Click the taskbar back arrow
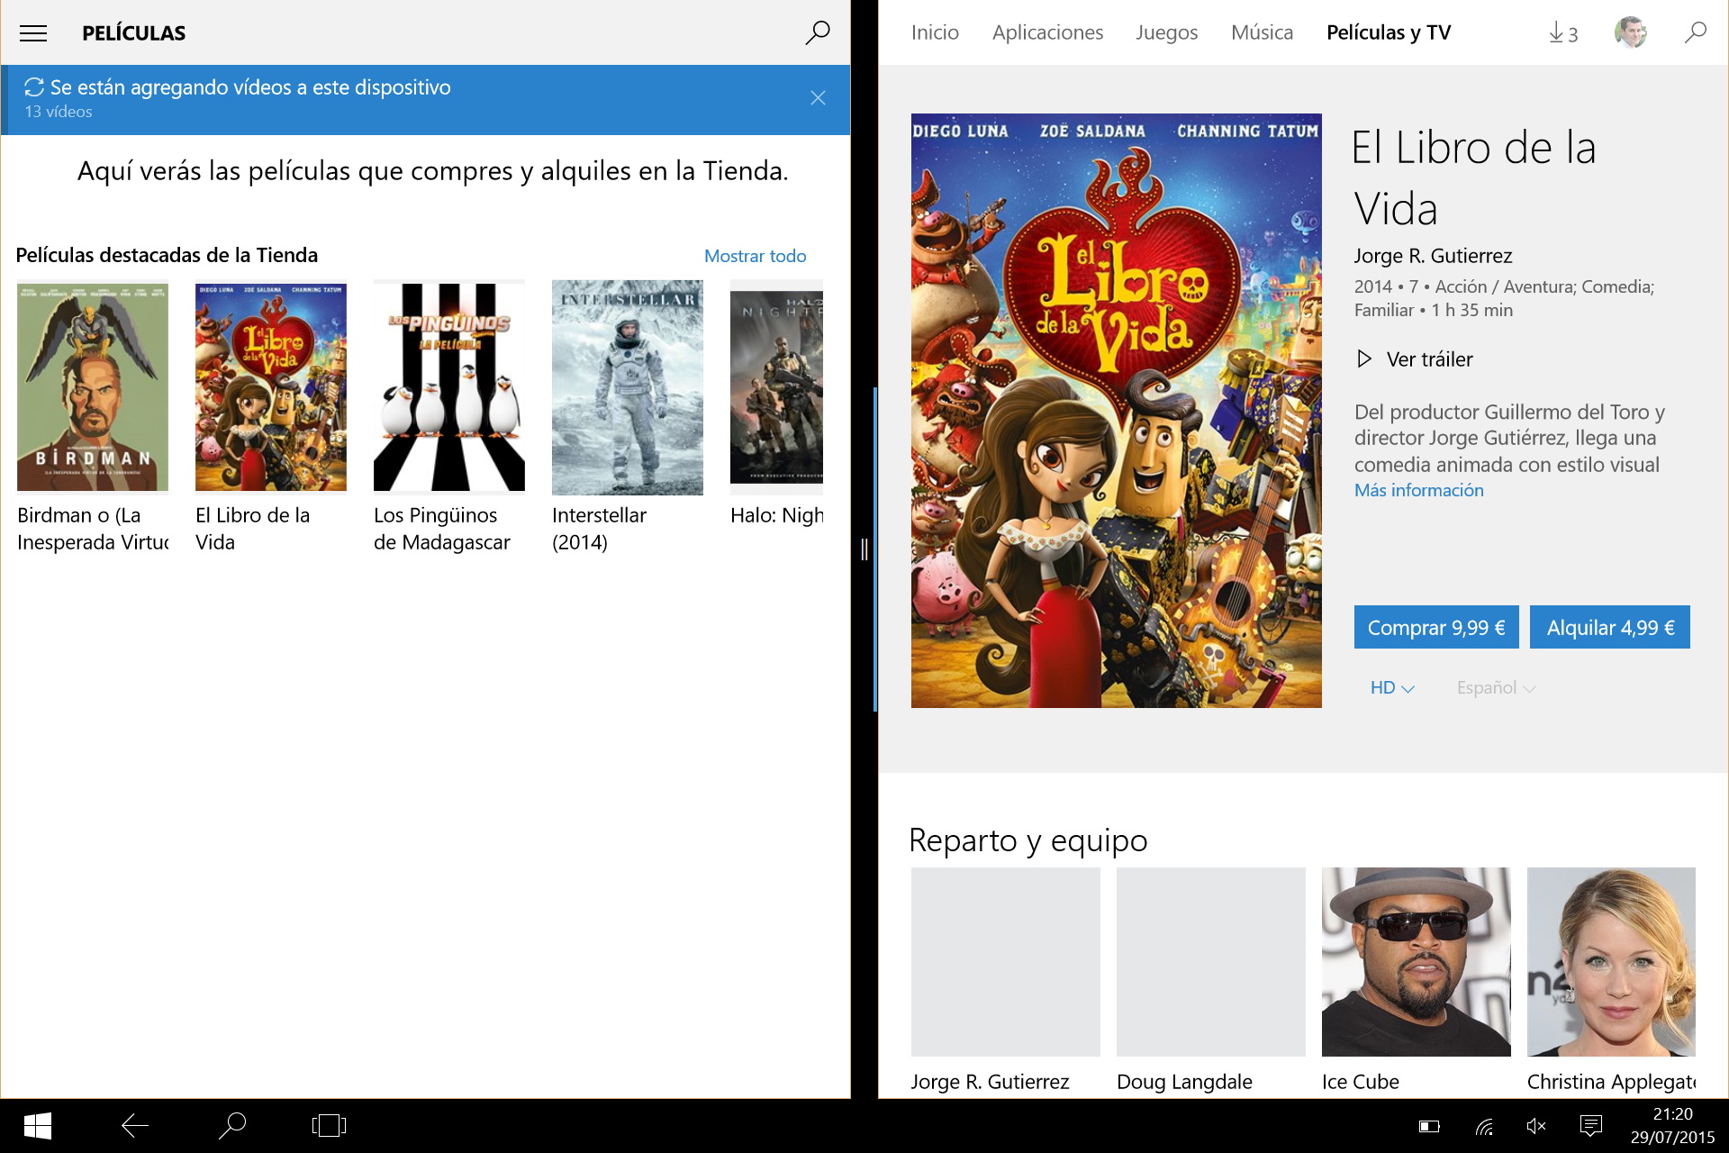 [135, 1125]
